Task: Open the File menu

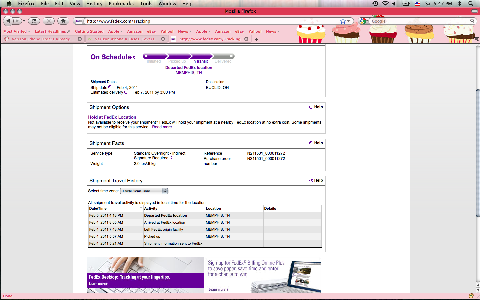Action: pyautogui.click(x=45, y=3)
